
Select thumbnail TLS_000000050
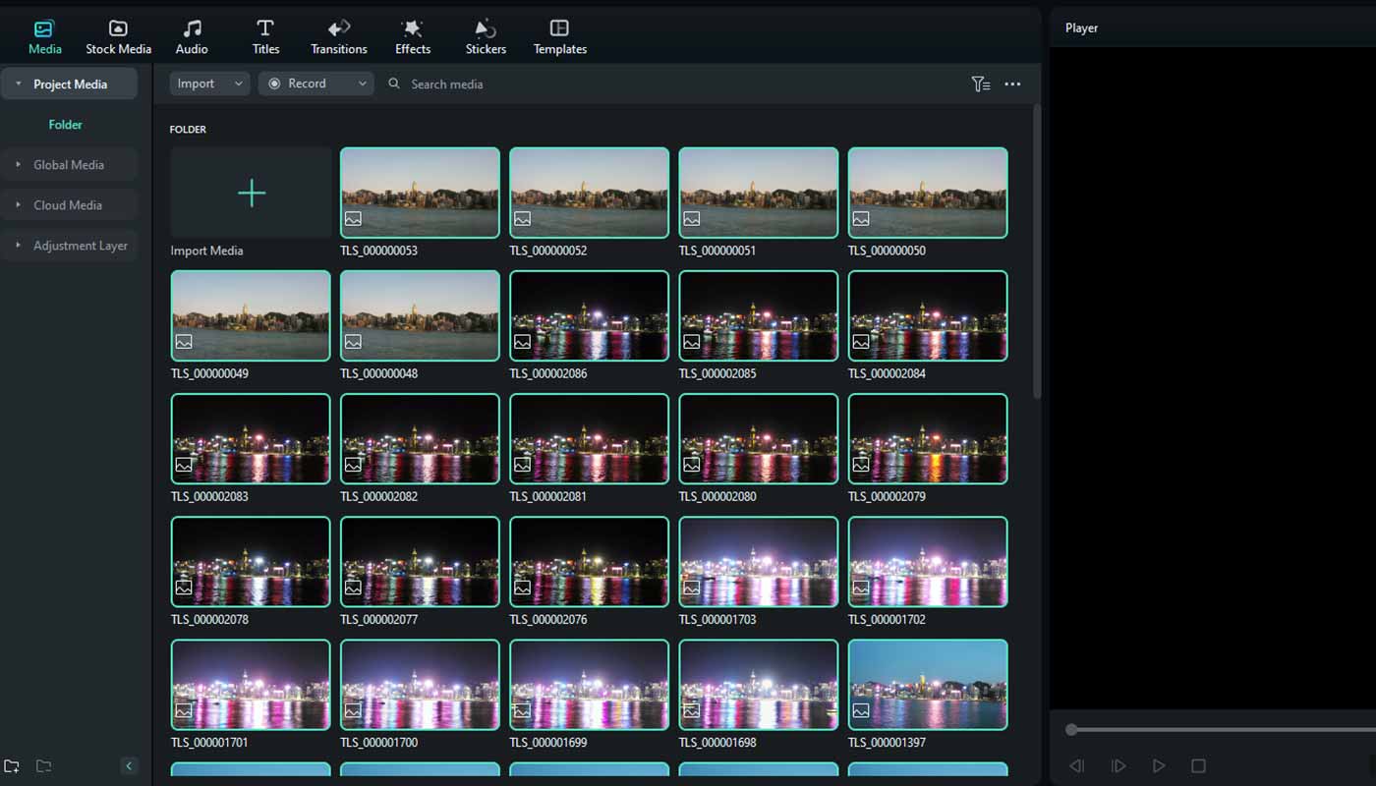pyautogui.click(x=927, y=193)
